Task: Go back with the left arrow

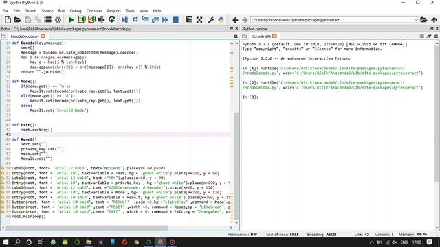Action: pos(235,20)
